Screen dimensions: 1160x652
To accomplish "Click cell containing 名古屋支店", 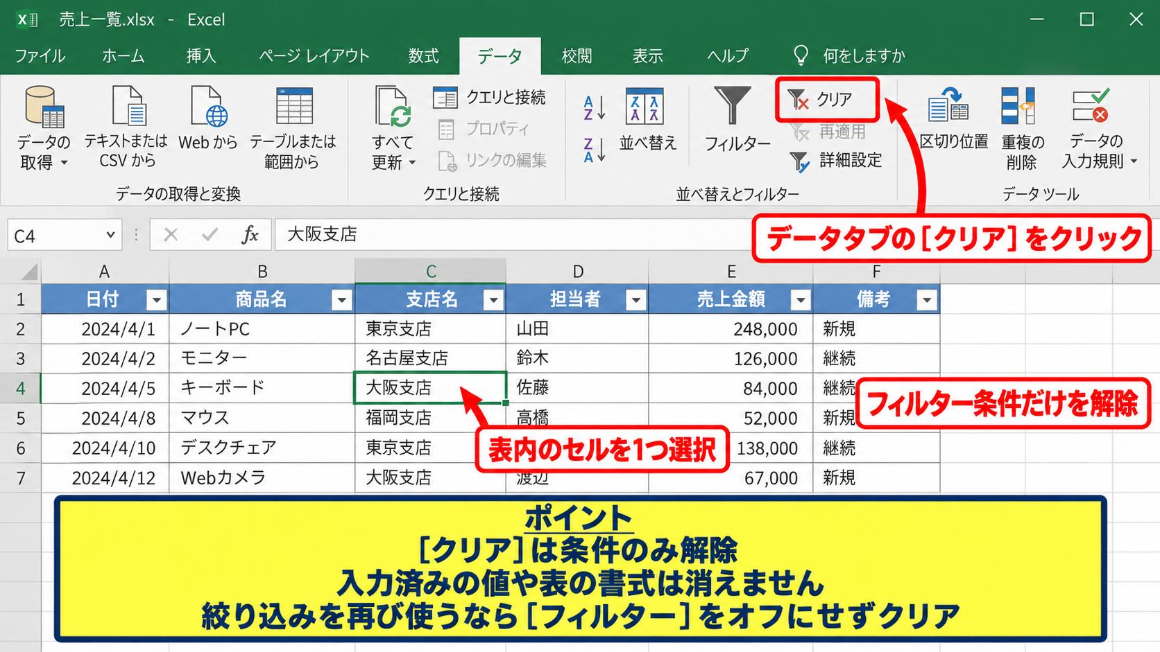I will pos(431,358).
